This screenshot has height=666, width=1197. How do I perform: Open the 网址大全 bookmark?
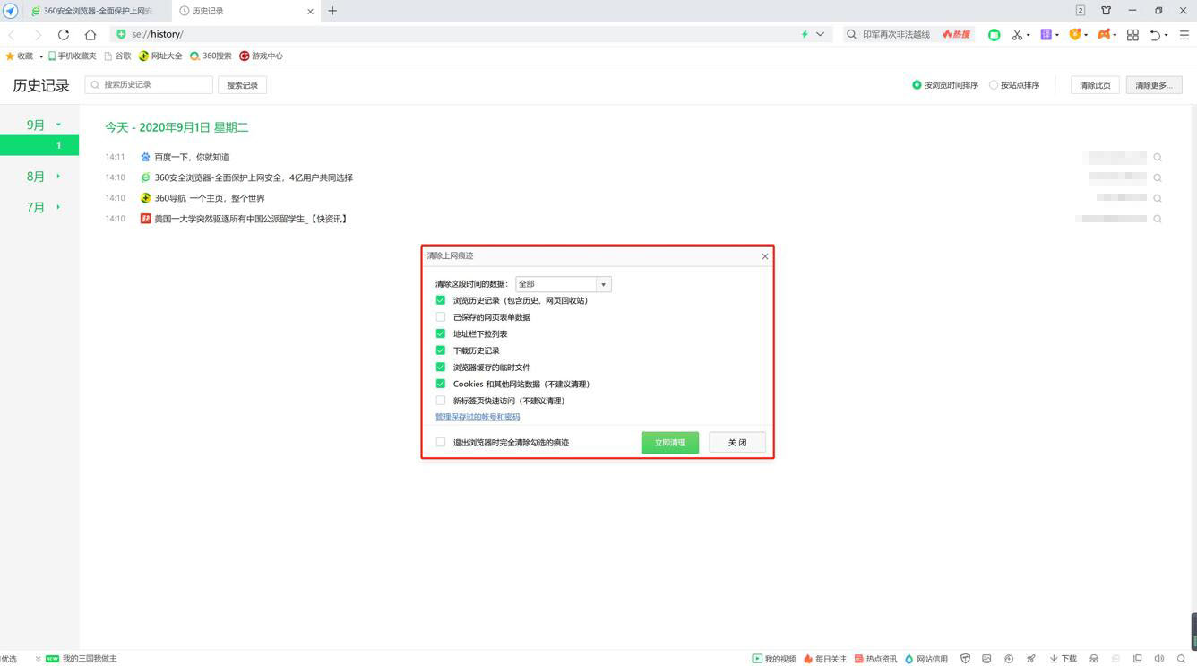[x=160, y=56]
